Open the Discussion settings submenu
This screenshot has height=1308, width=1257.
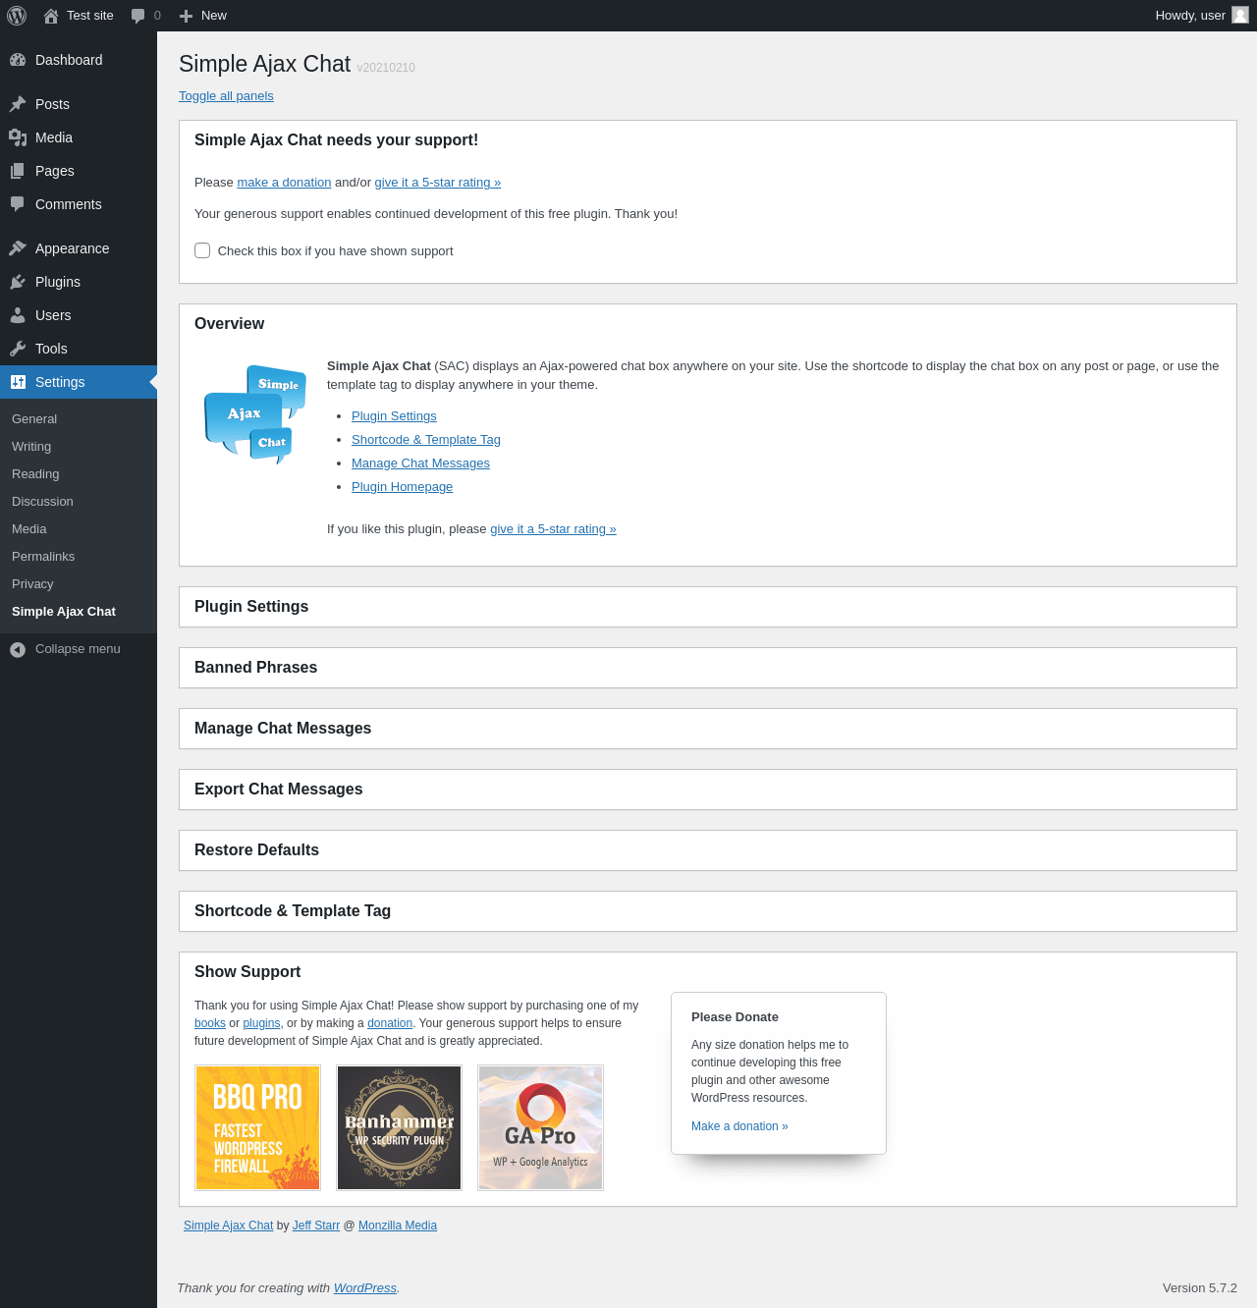coord(79,502)
